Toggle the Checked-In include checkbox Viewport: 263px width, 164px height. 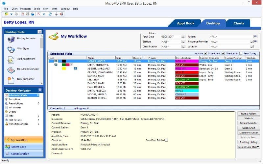pyautogui.click(x=223, y=53)
